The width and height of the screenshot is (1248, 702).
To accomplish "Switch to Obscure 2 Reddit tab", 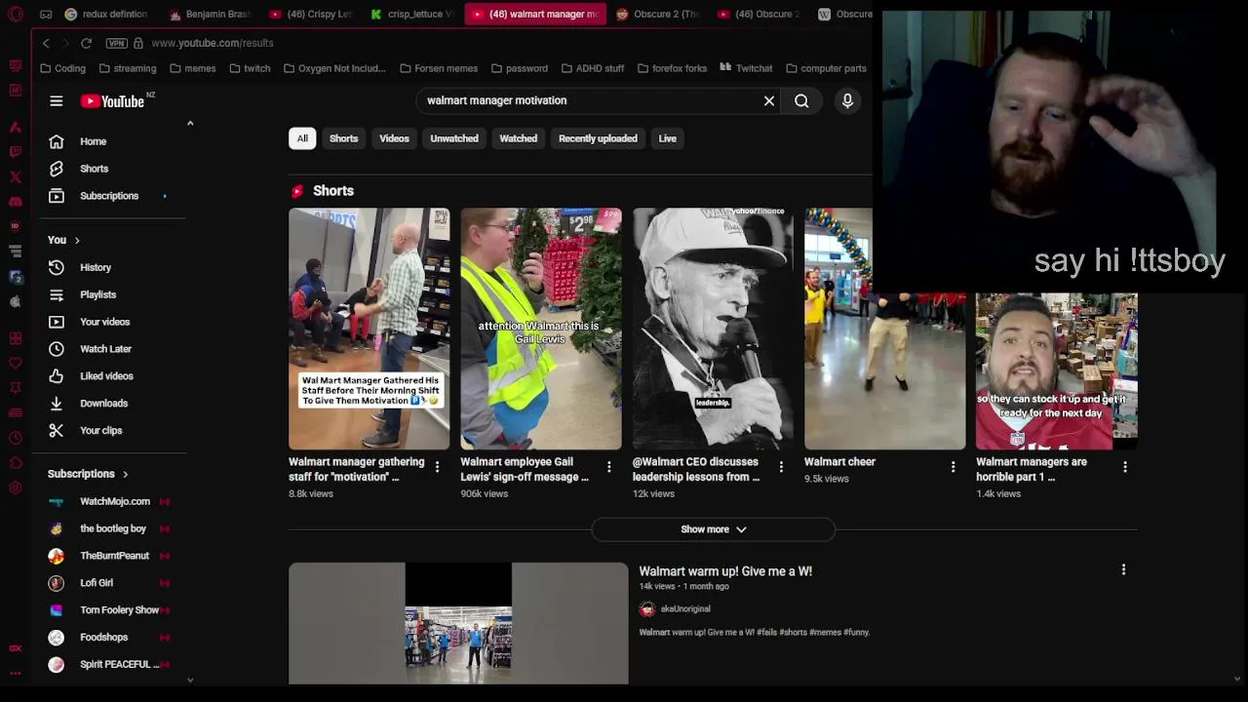I will tap(658, 14).
